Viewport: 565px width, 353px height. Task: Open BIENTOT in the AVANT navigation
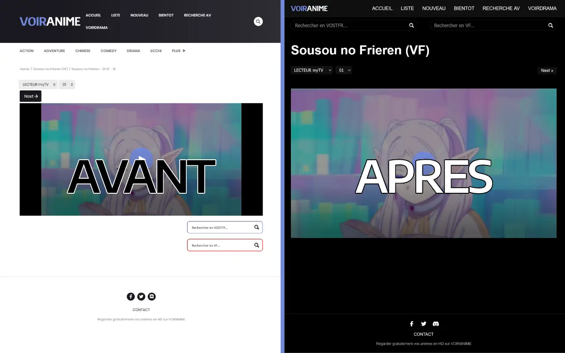tap(166, 15)
